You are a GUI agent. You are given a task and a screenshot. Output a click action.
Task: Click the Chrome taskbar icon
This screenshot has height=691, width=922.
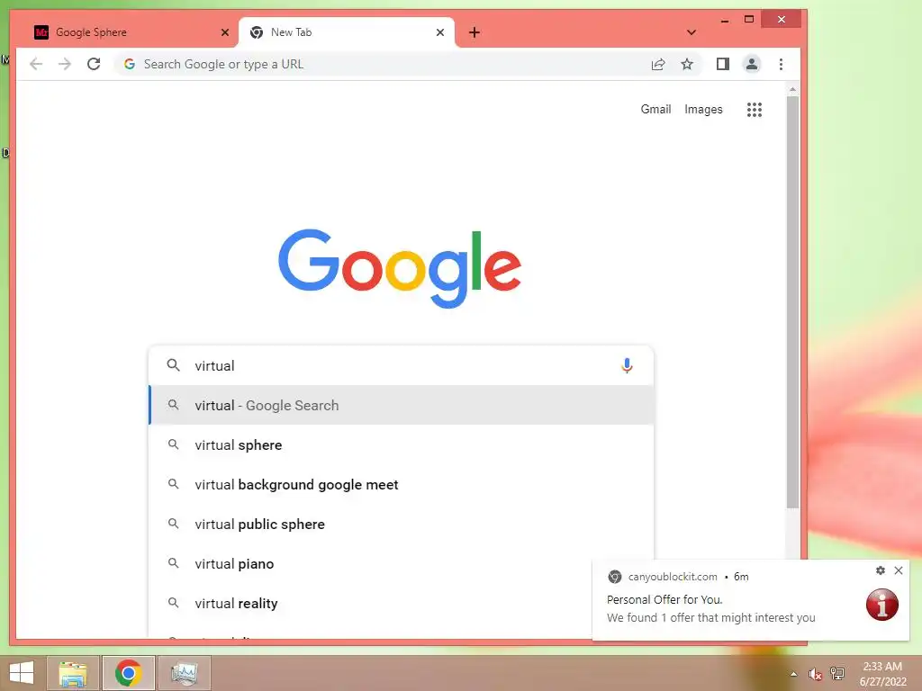[128, 673]
